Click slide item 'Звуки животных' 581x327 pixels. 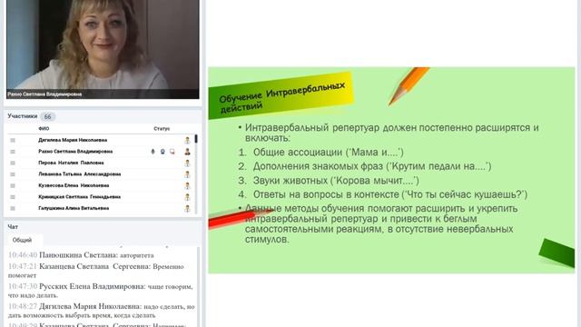coord(336,181)
